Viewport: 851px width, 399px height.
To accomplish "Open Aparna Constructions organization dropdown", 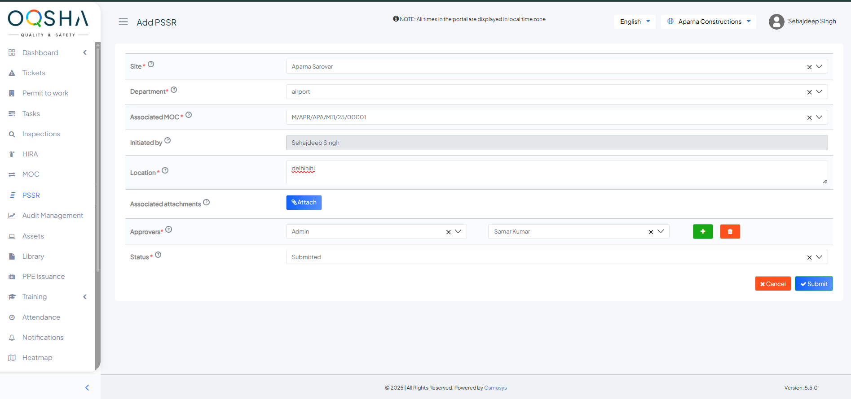I will [709, 22].
